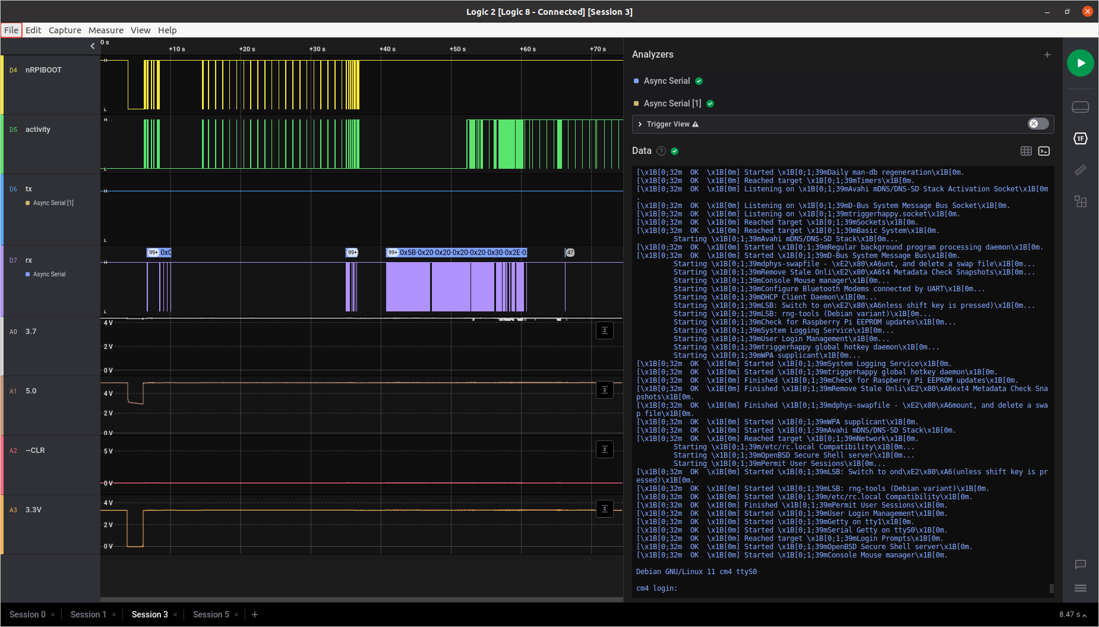Open the feedback chat icon in sidebar
Image resolution: width=1099 pixels, height=627 pixels.
[1080, 564]
